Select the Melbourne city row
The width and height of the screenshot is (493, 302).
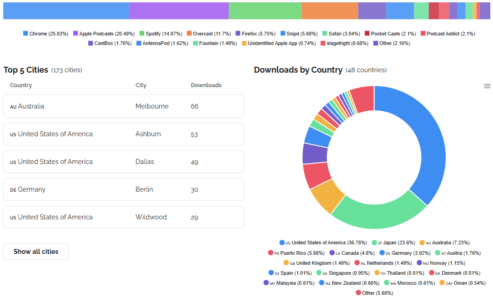click(124, 106)
